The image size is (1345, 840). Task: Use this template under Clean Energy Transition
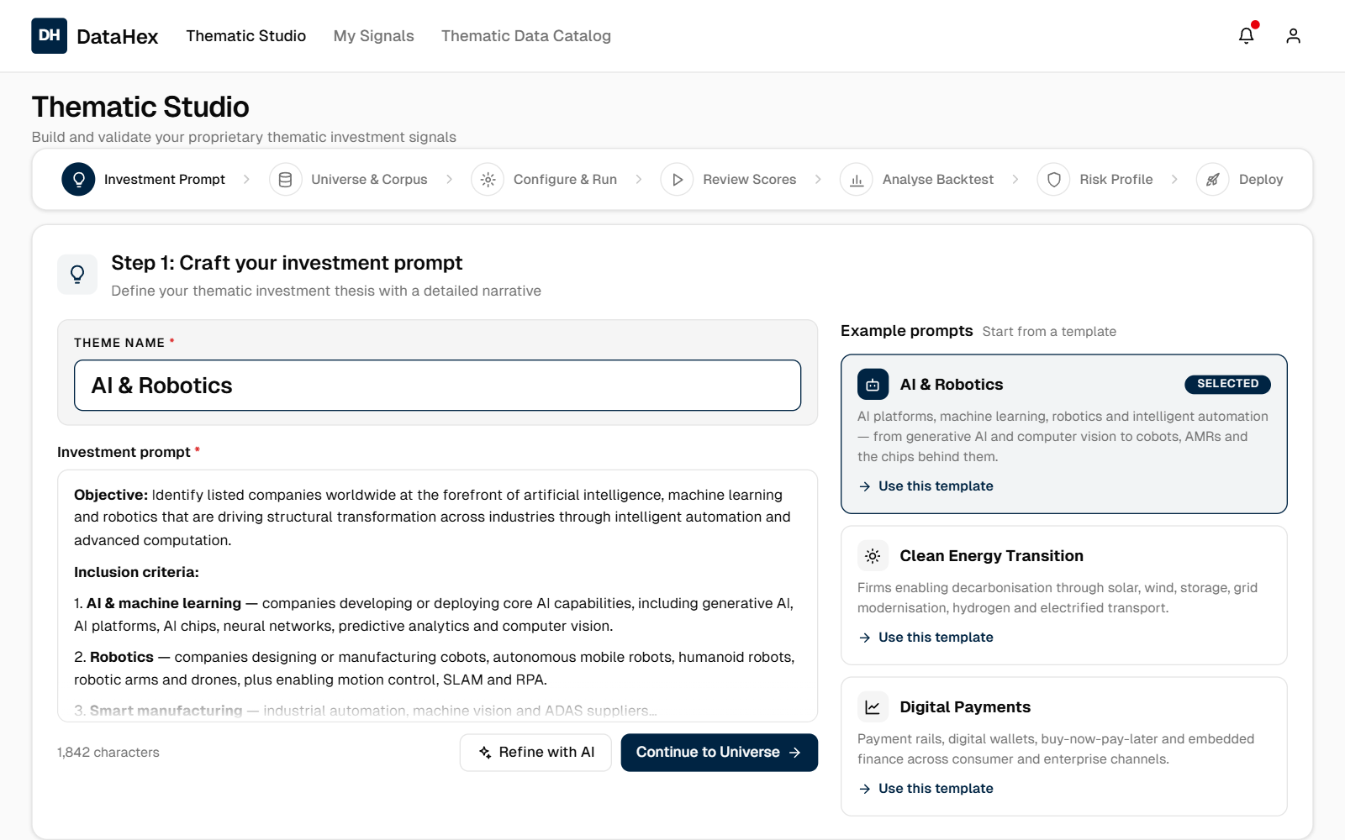pos(926,638)
